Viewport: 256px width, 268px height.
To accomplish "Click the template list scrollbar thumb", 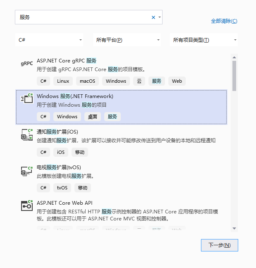I will tap(234, 76).
